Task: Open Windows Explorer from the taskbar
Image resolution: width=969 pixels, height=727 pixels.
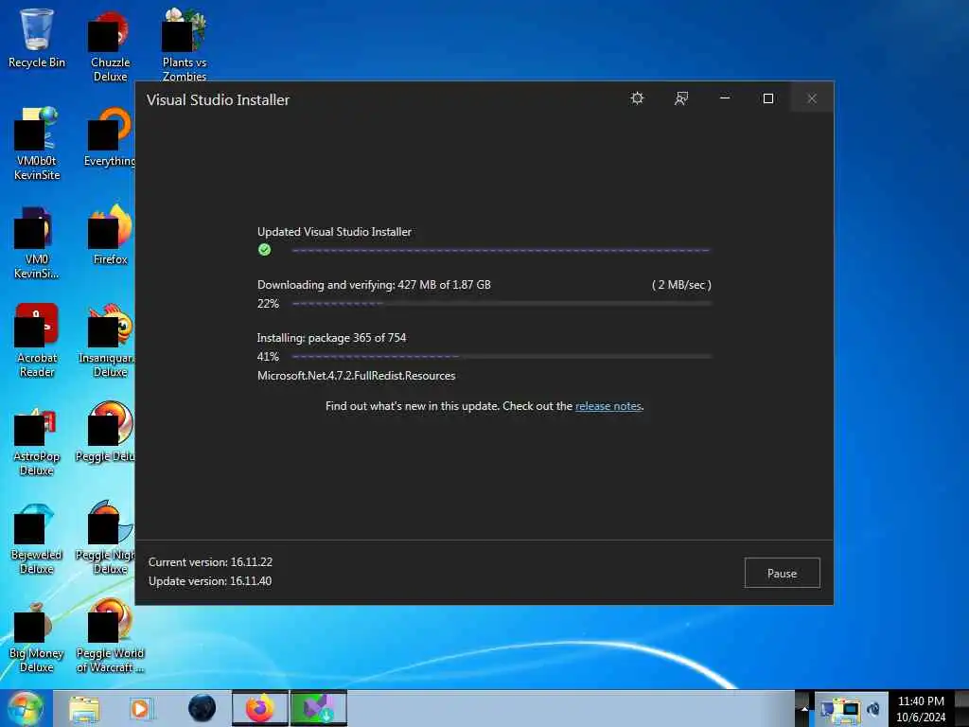Action: point(83,708)
